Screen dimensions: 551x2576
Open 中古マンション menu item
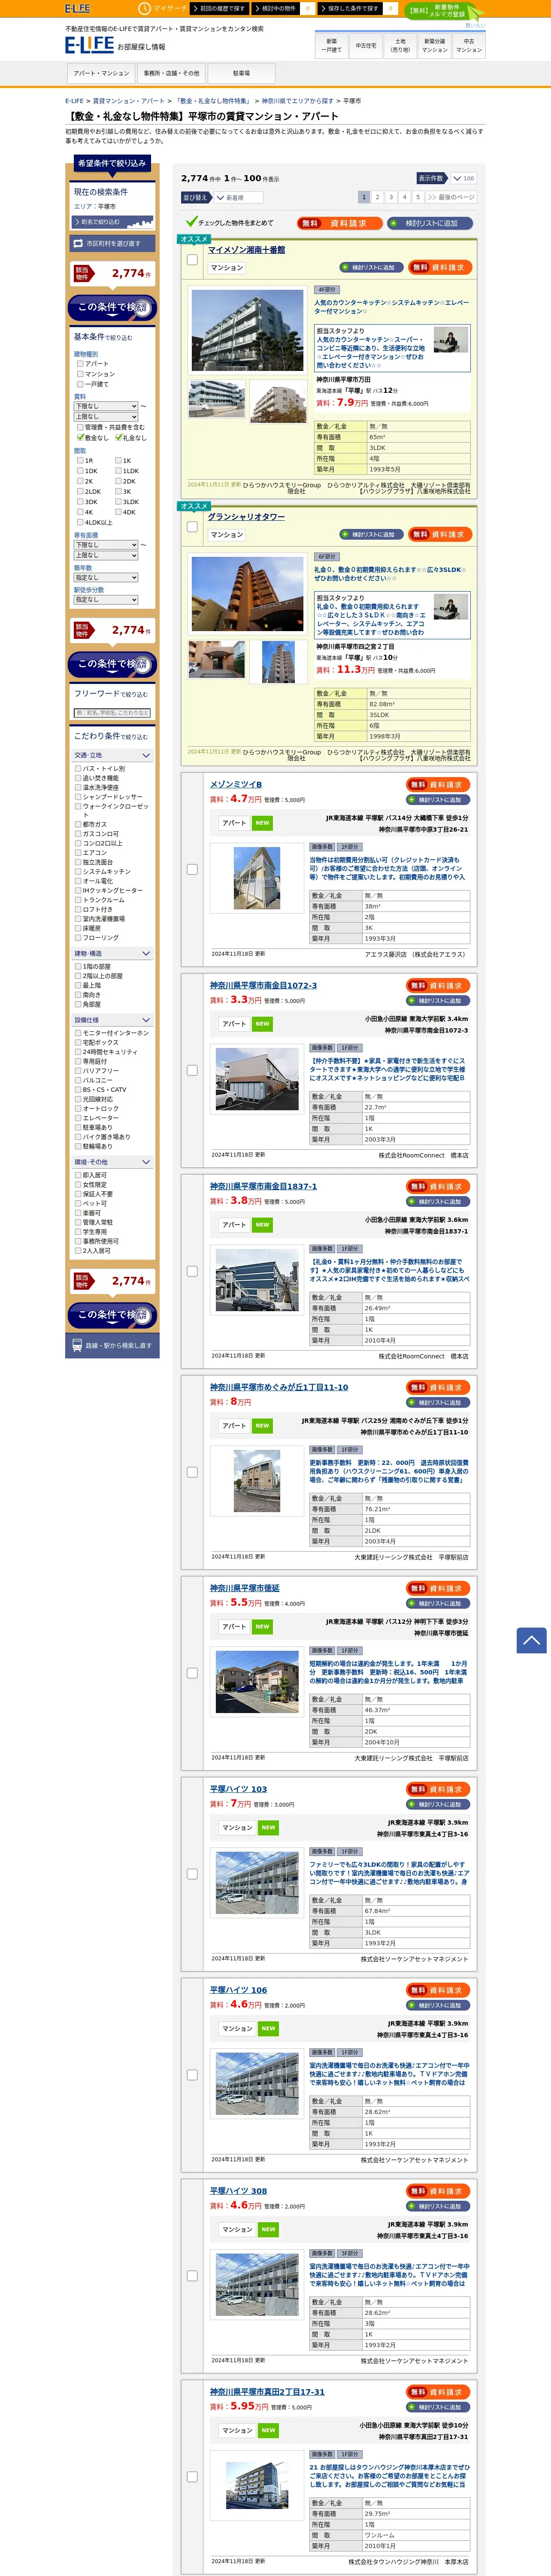pyautogui.click(x=469, y=45)
